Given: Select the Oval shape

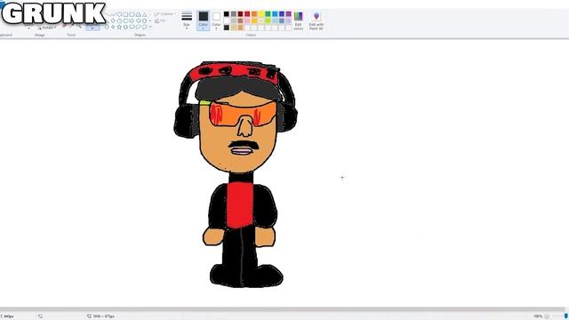Looking at the screenshot, I should pyautogui.click(x=119, y=14).
